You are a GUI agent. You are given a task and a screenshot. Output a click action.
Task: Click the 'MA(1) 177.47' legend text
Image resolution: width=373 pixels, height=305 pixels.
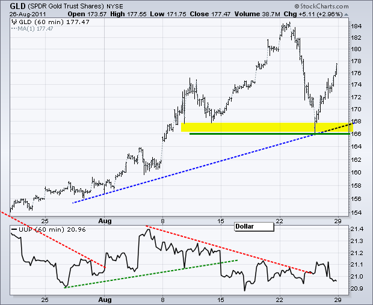tap(35, 28)
